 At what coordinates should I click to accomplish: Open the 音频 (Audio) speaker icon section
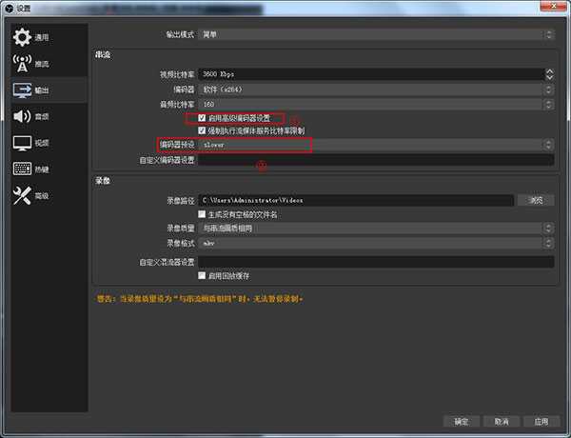click(x=23, y=116)
